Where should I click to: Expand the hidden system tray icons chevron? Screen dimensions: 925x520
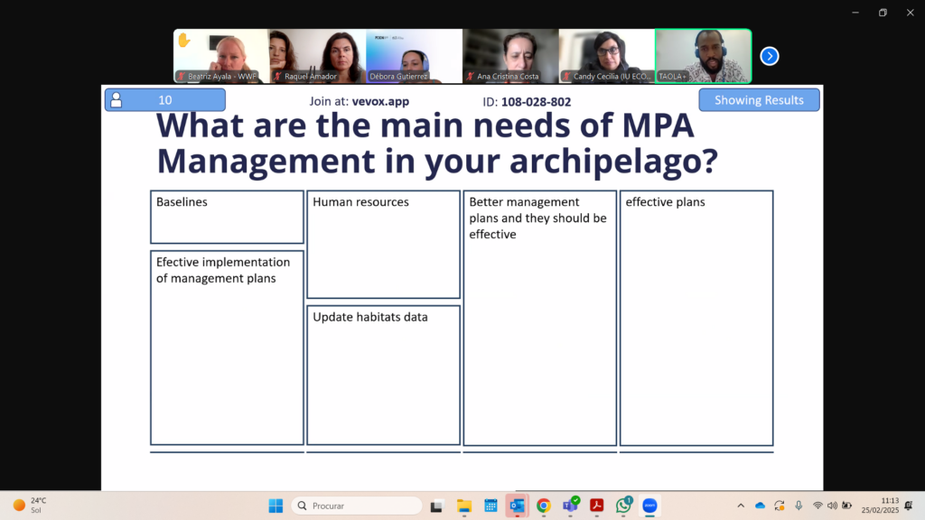741,506
